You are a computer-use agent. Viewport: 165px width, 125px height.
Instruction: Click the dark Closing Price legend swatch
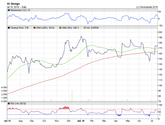pyautogui.click(x=9, y=28)
